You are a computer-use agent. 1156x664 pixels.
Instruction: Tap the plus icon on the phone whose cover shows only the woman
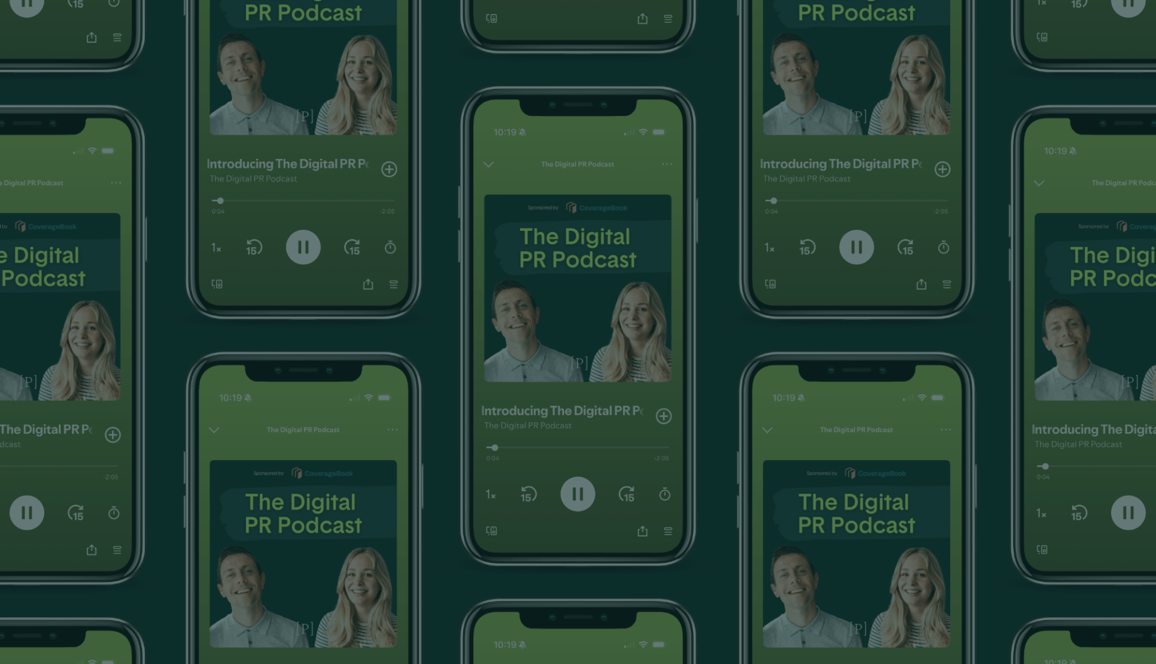coord(113,435)
